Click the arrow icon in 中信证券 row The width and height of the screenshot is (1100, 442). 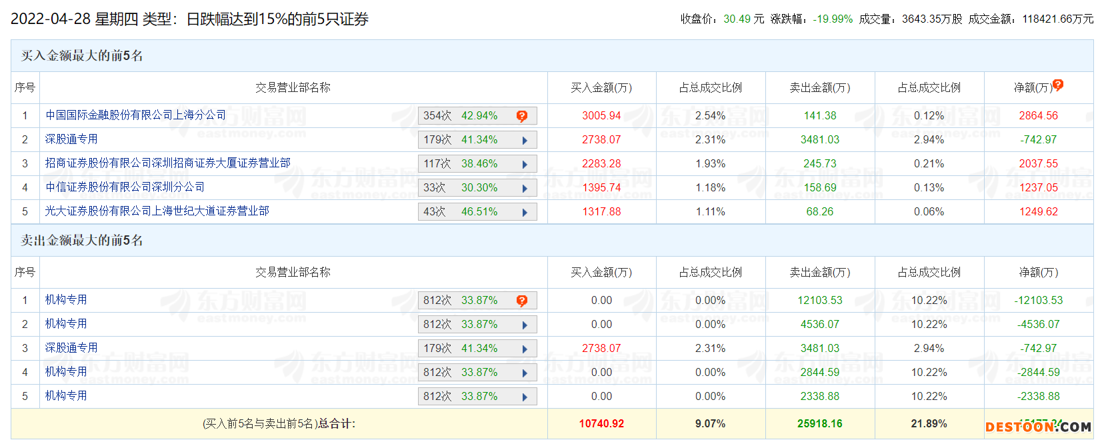tap(525, 189)
